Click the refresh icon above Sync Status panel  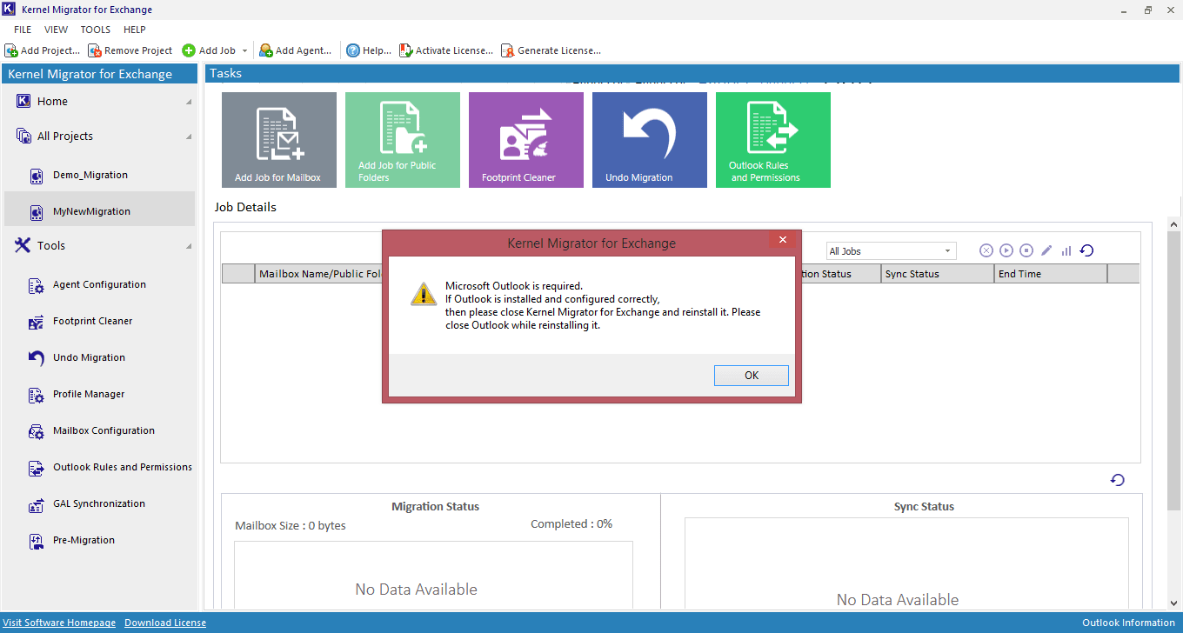pyautogui.click(x=1118, y=480)
